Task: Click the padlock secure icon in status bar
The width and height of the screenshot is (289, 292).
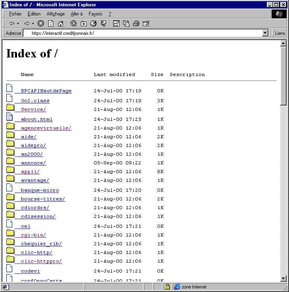Action: [x=167, y=287]
